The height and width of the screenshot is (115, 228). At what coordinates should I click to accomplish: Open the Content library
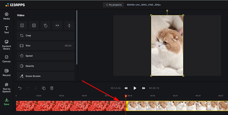pos(6,45)
